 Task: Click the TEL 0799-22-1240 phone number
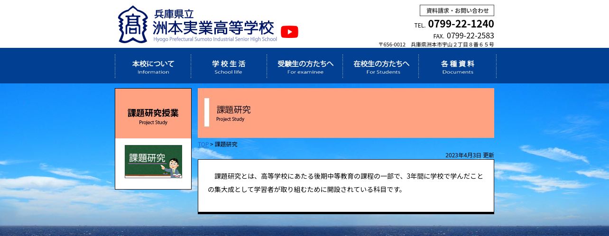click(x=454, y=24)
